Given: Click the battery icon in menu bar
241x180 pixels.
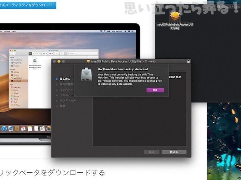Looking at the screenshot, I should pyautogui.click(x=109, y=31).
